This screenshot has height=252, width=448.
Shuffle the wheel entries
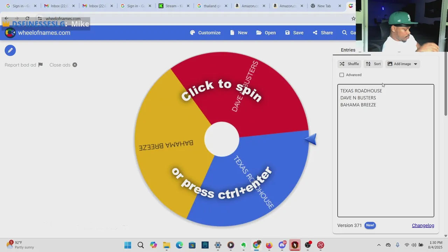pyautogui.click(x=349, y=64)
